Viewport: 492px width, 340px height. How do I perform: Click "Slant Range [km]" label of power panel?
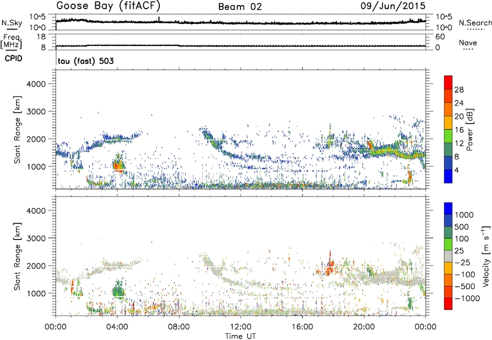pyautogui.click(x=17, y=129)
